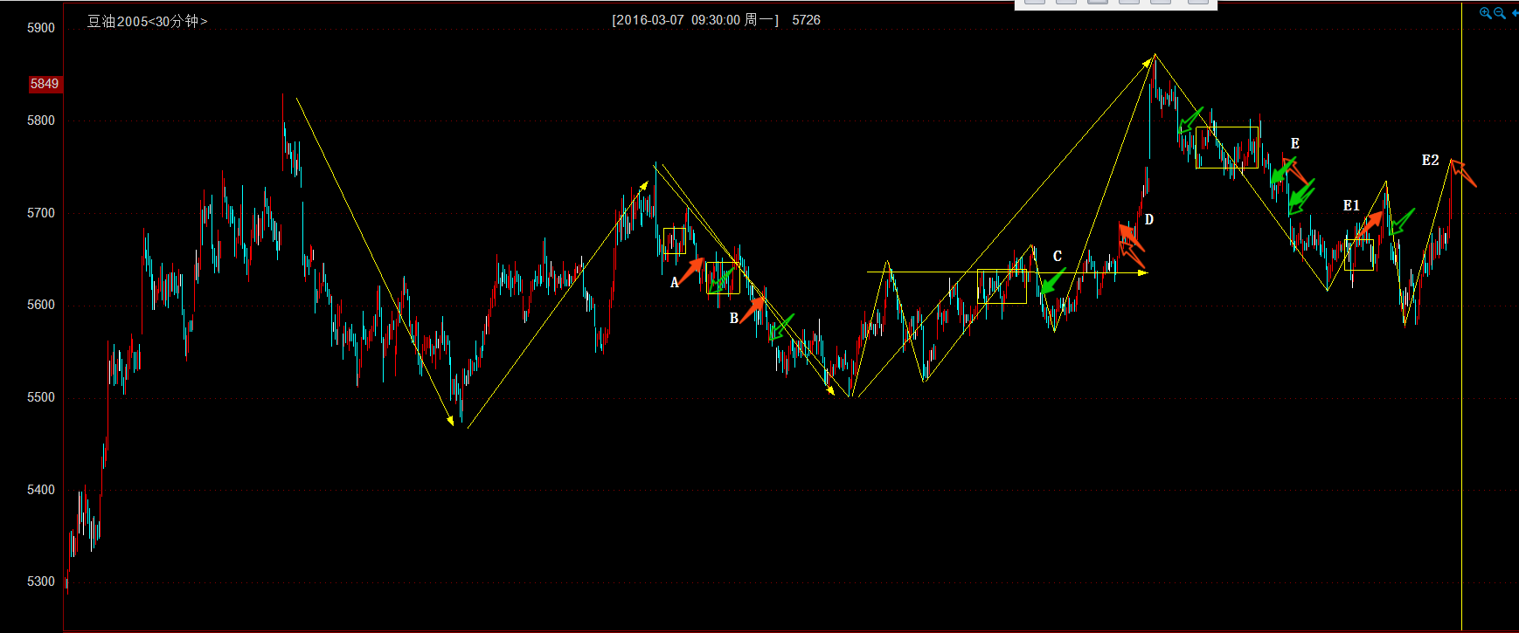Click the red 5849 current price tag

(45, 84)
